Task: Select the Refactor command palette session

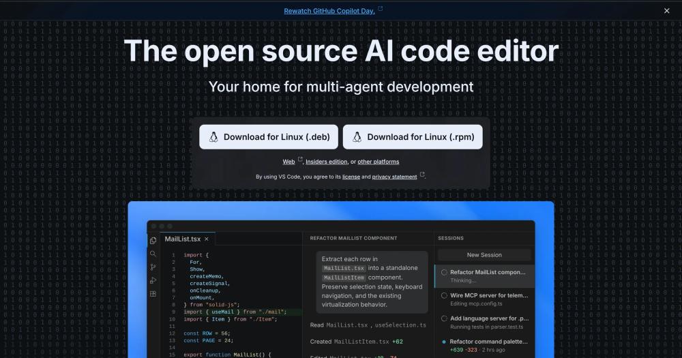Action: 484,346
